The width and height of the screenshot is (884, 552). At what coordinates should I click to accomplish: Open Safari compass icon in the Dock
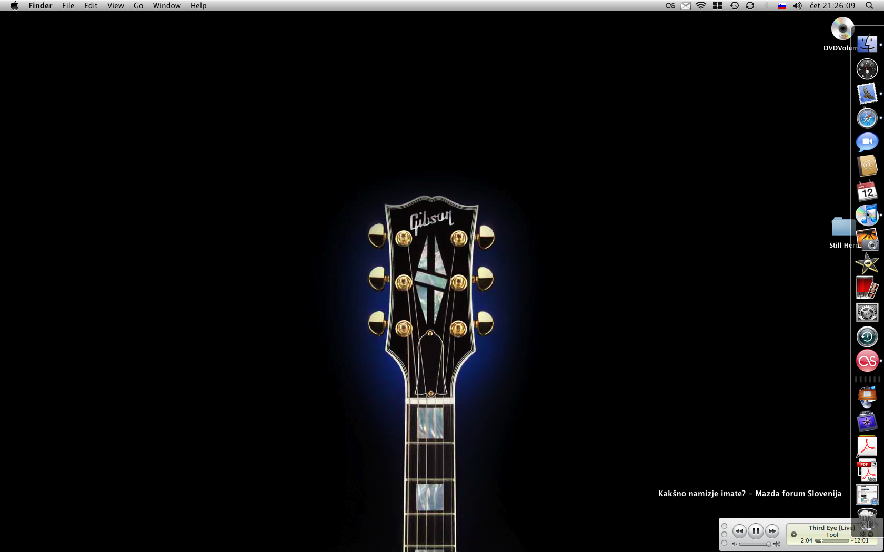867,118
